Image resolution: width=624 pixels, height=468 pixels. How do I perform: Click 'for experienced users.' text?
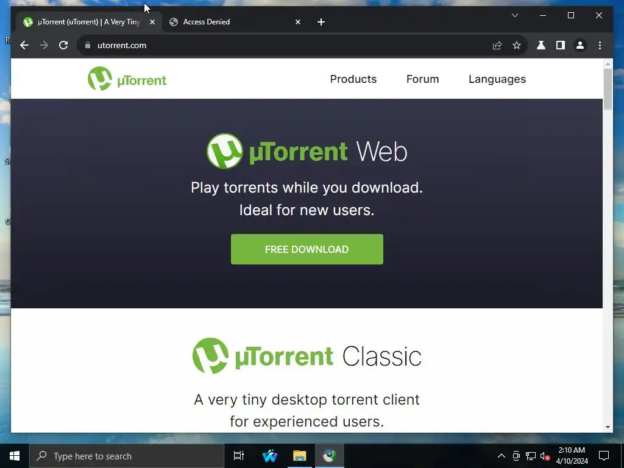tap(307, 422)
